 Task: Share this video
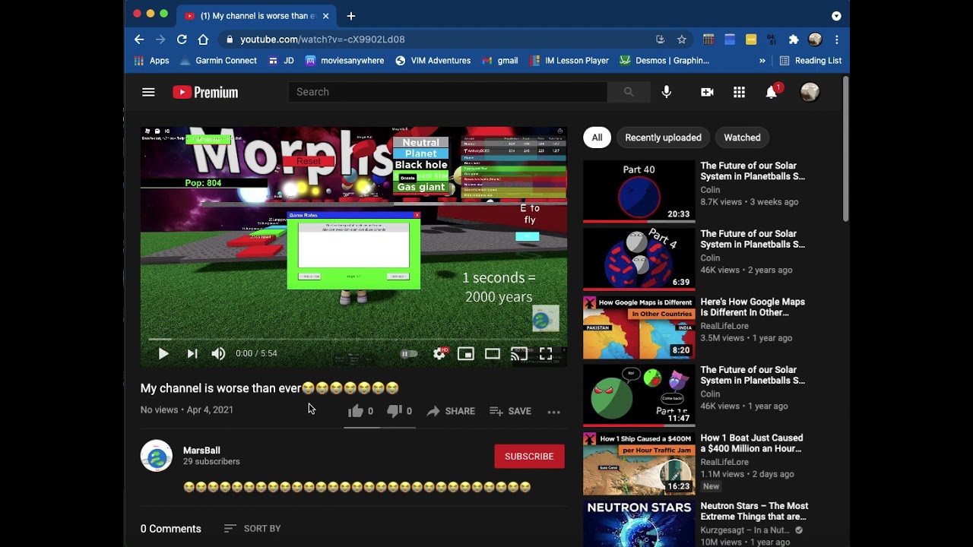pyautogui.click(x=451, y=411)
